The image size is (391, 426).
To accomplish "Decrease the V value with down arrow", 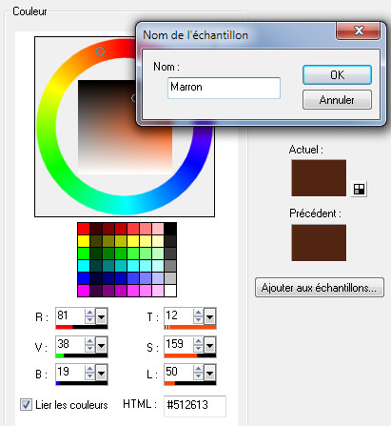I will (x=89, y=348).
